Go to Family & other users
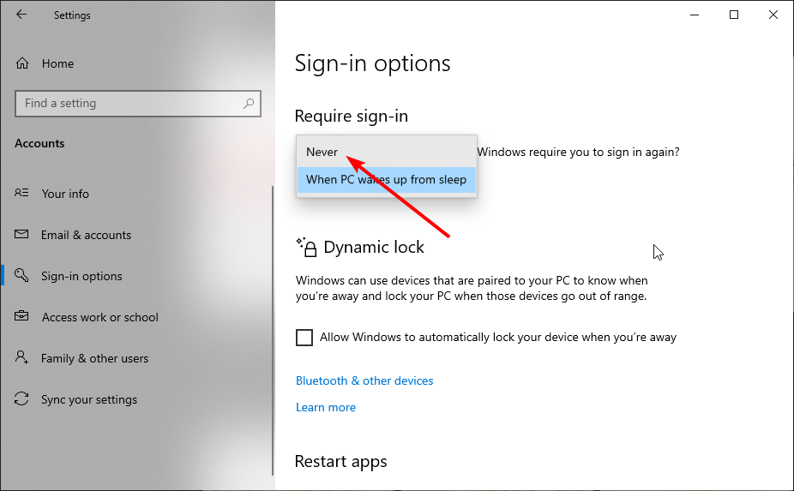The image size is (794, 491). 94,358
